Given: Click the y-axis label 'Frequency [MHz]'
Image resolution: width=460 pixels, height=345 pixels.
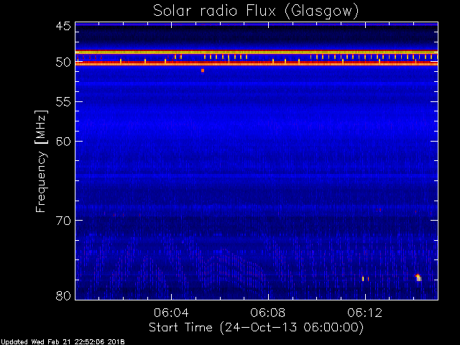Looking at the screenshot, I should 41,161.
